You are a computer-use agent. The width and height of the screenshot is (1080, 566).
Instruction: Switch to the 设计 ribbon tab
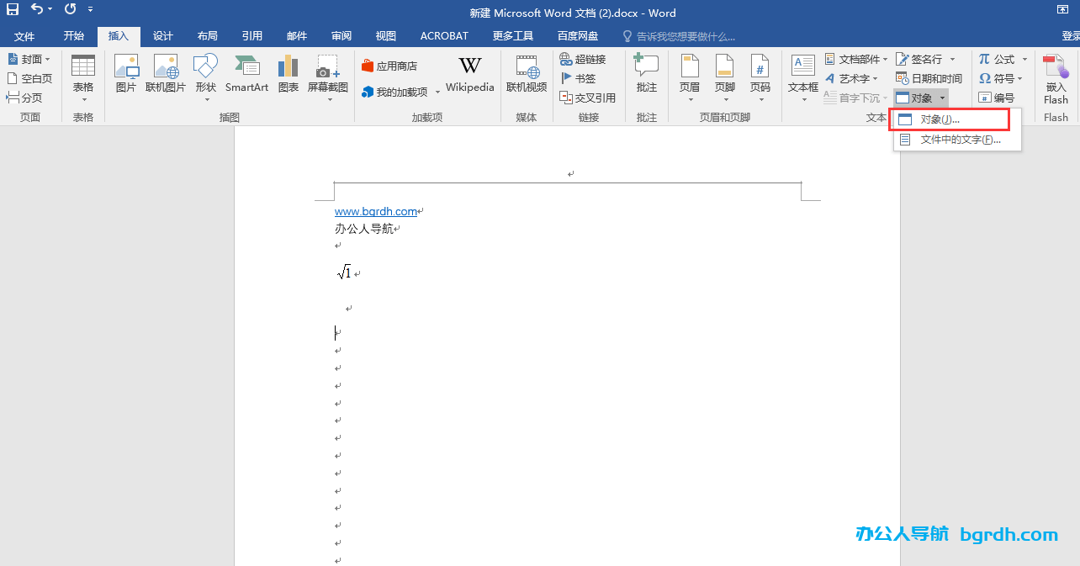tap(162, 36)
